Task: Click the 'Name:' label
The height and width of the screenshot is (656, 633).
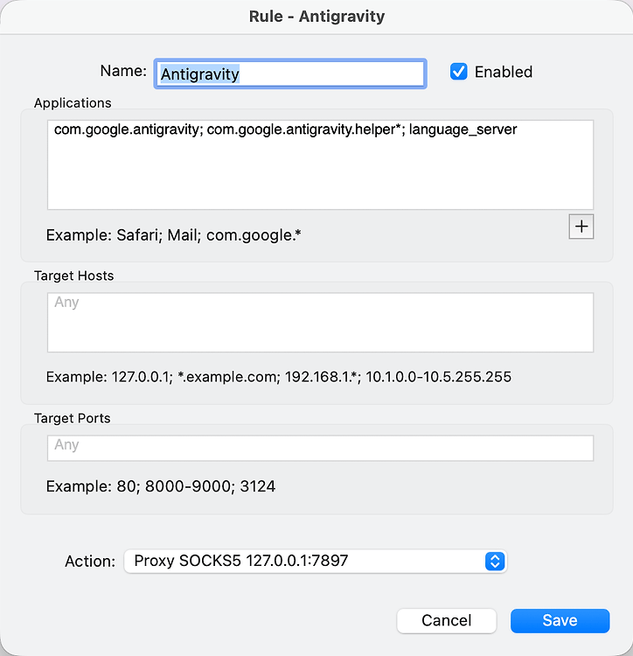Action: (x=123, y=71)
